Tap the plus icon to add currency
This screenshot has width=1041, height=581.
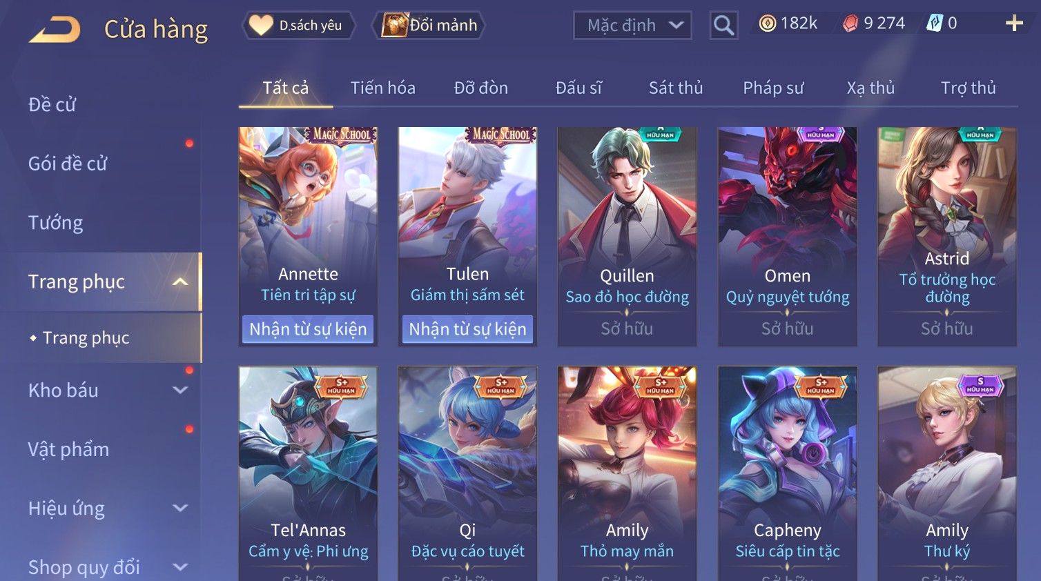[1014, 23]
